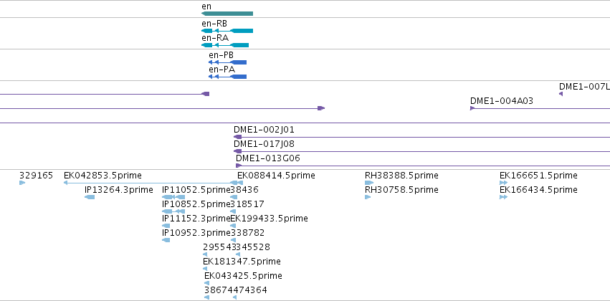Image resolution: width=610 pixels, height=301 pixels.
Task: Click the EK042853.5prime EST label
Action: (103, 176)
